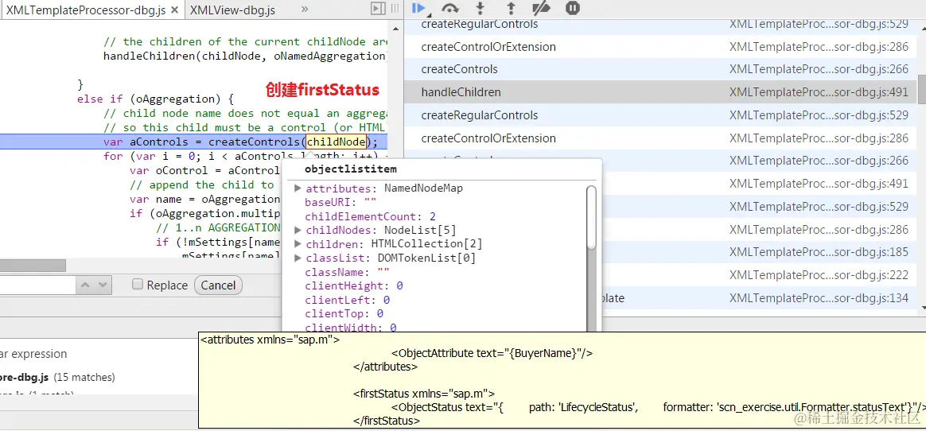Expand the attributes: NamedNodeMap property

[298, 188]
